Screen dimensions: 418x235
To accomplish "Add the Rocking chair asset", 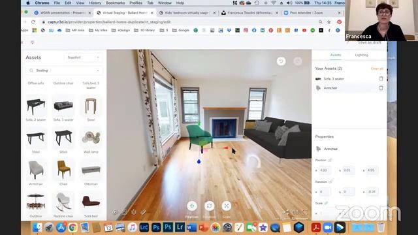I will tap(63, 202).
